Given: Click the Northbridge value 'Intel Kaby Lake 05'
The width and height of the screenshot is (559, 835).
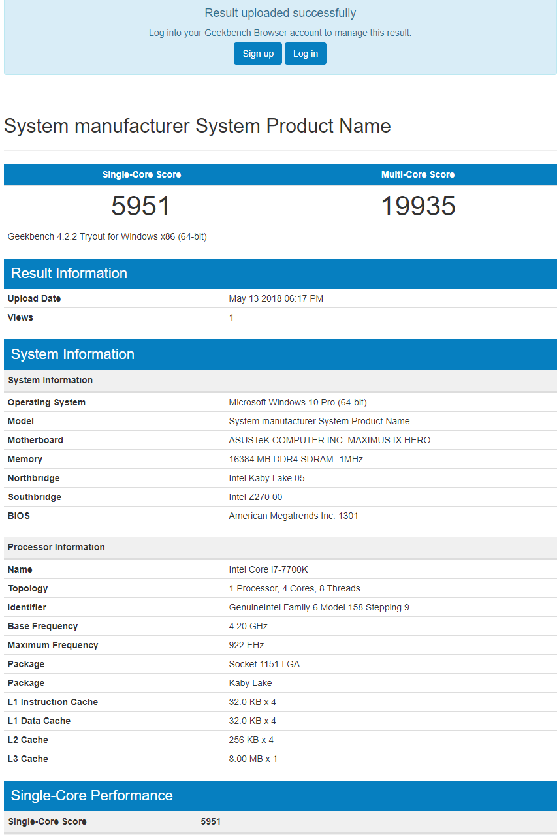Looking at the screenshot, I should [266, 478].
